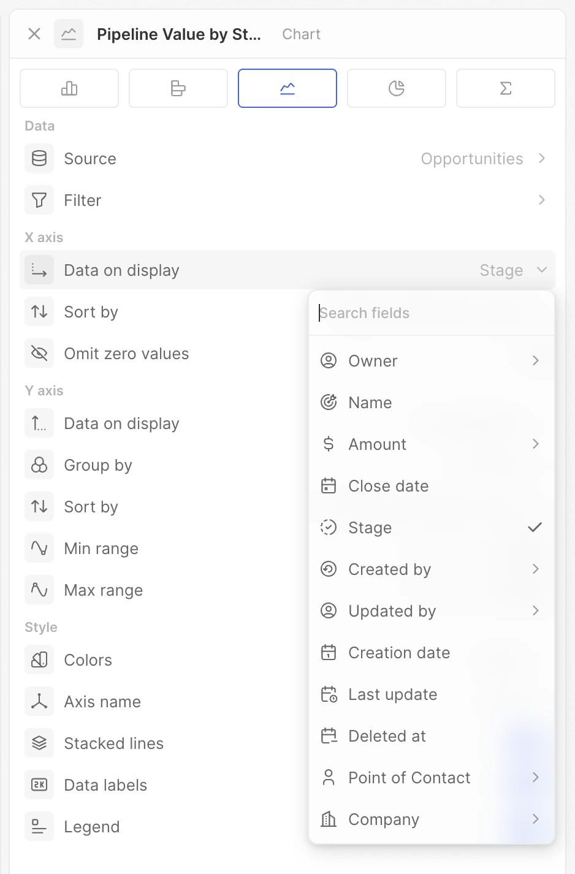Click the Source database icon
Viewport: 575px width, 874px height.
coord(39,158)
